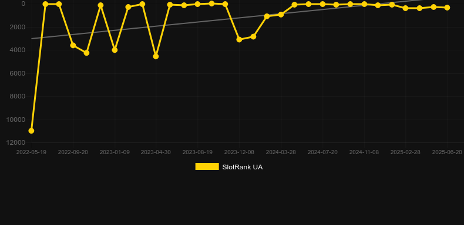This screenshot has height=225, width=464.
Task: Click the x-axis label 2025-02-28
Action: 405,152
